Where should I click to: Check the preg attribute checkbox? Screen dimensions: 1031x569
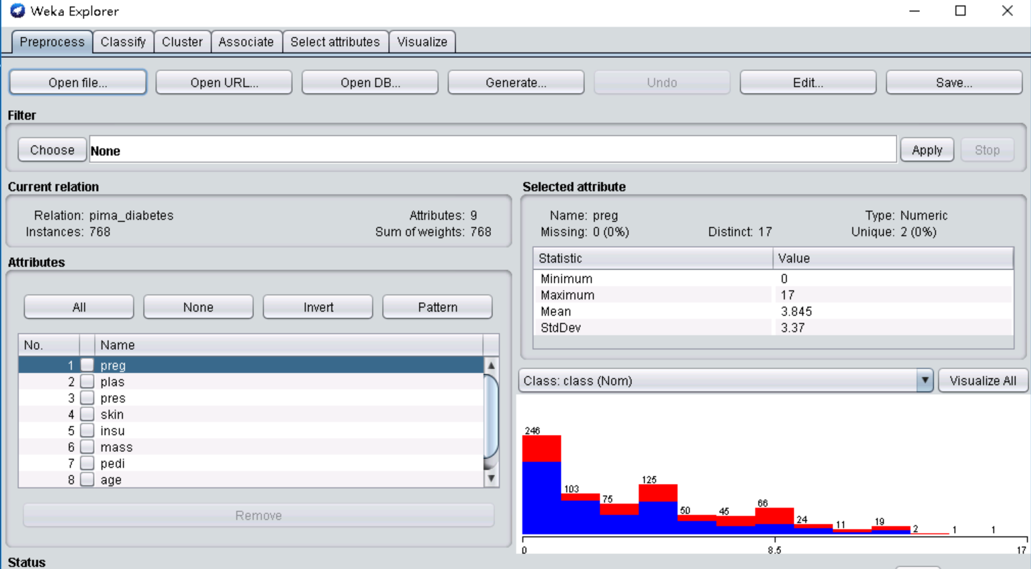pos(87,365)
